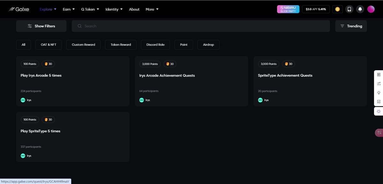The height and width of the screenshot is (184, 383).
Task: Open the yellow BNB chain selector icon
Action: (337, 9)
